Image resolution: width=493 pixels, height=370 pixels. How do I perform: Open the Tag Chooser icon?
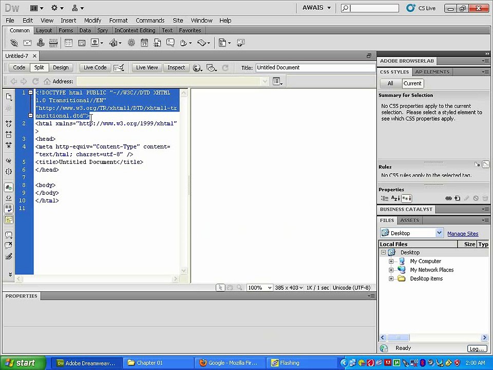[240, 43]
